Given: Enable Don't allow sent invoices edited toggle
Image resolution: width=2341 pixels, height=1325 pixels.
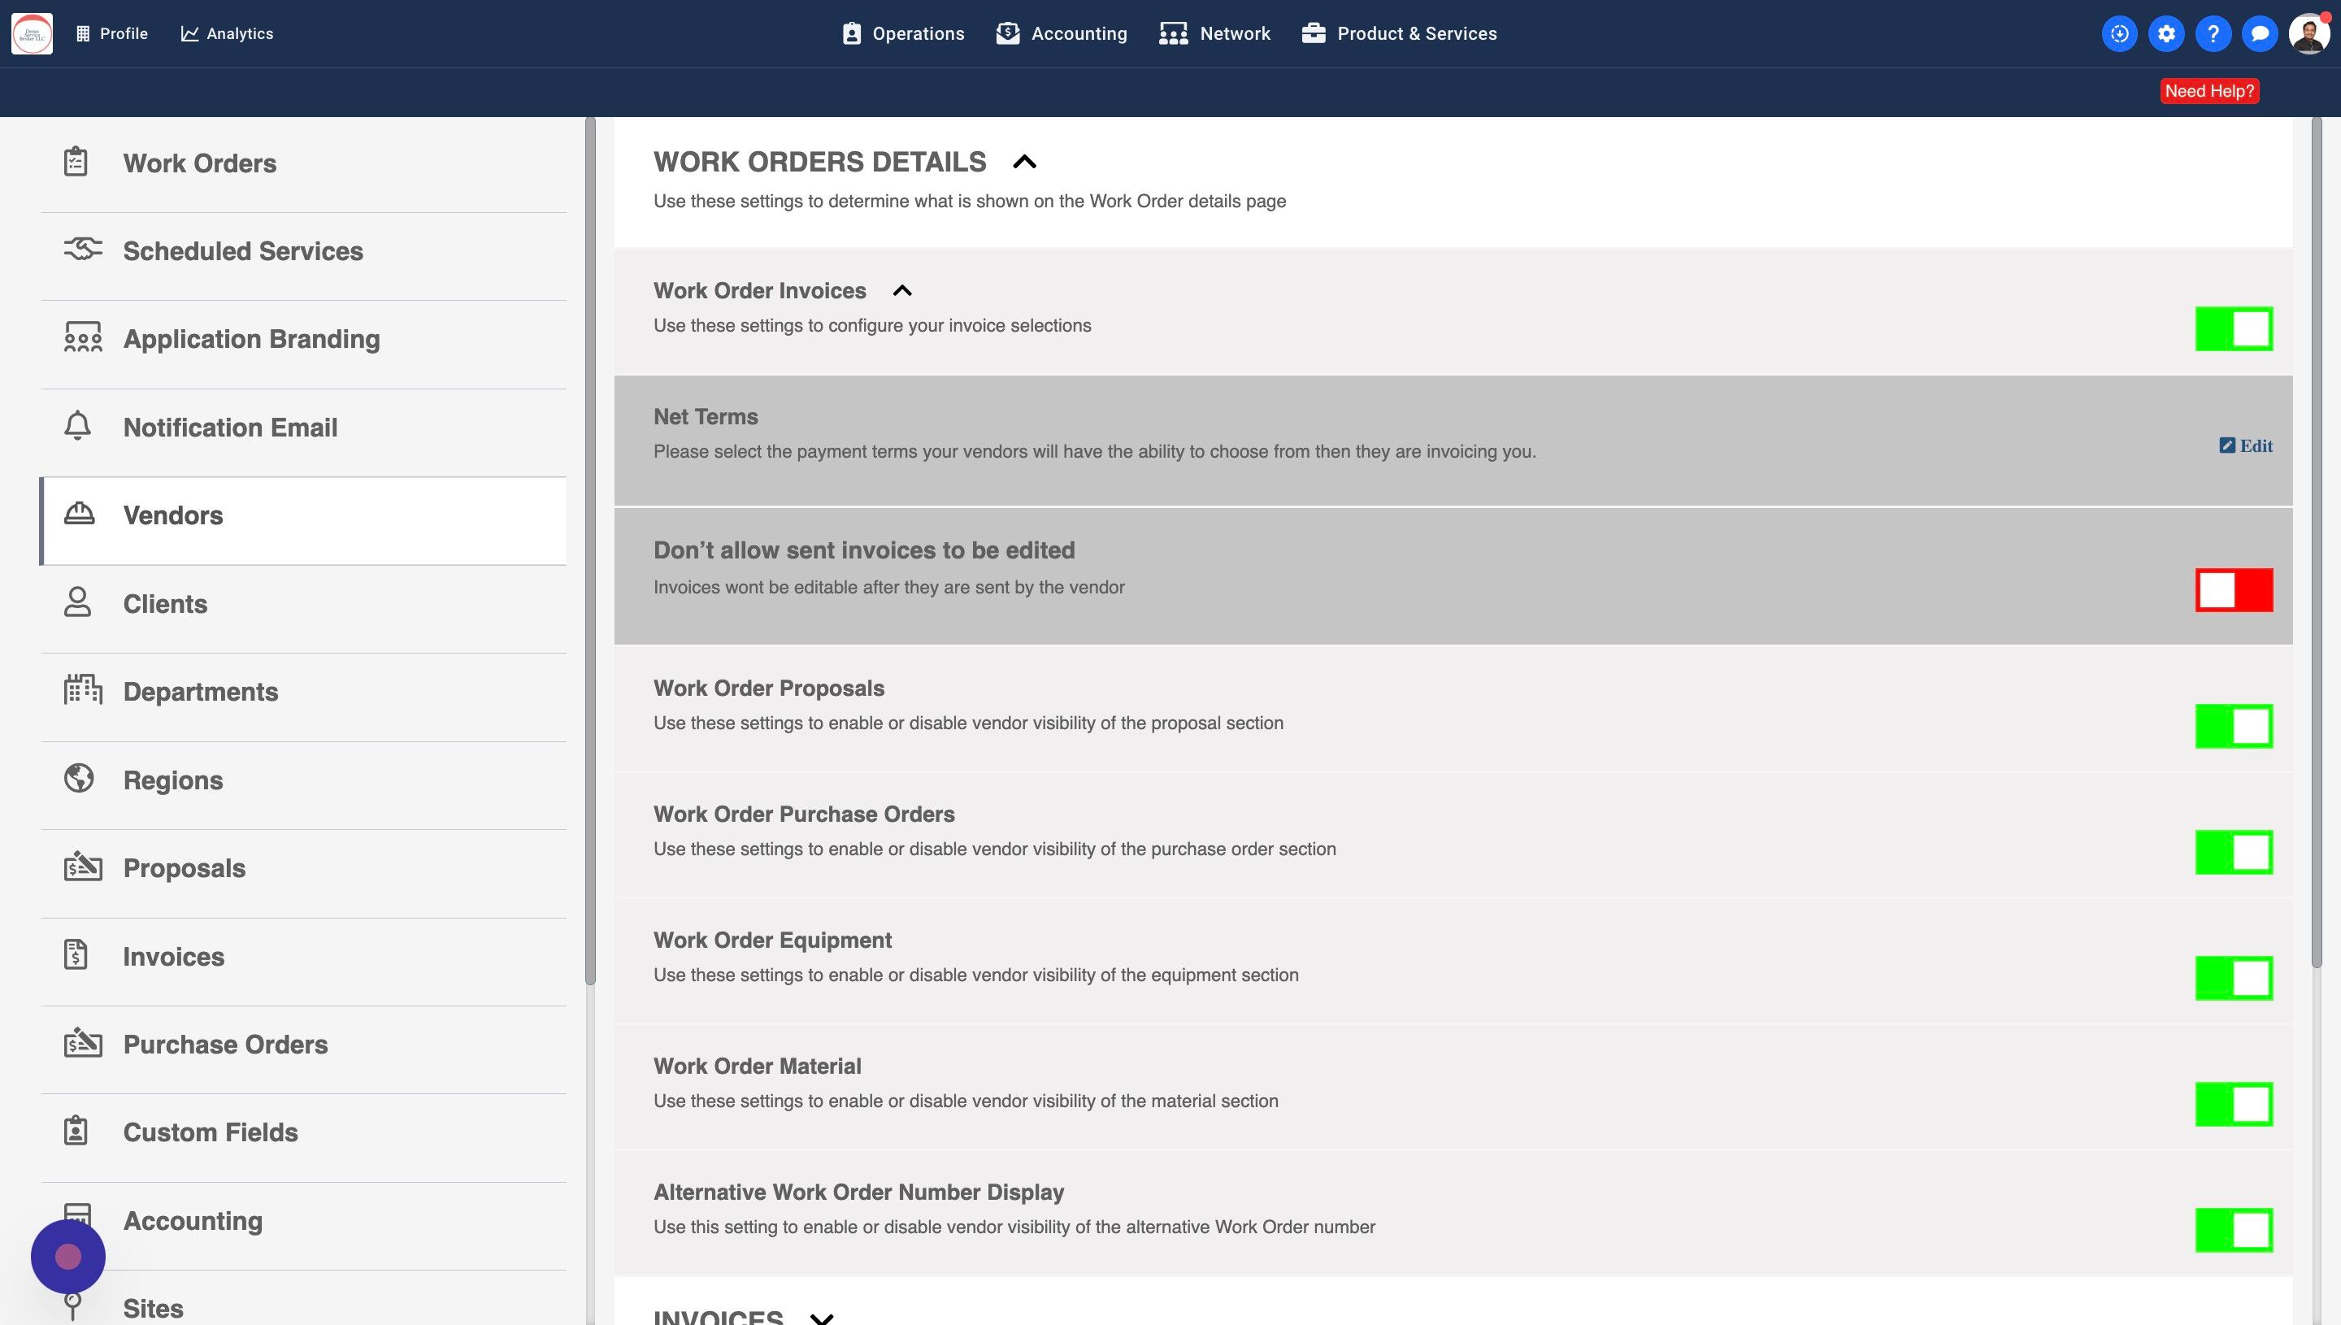Looking at the screenshot, I should click(2233, 589).
